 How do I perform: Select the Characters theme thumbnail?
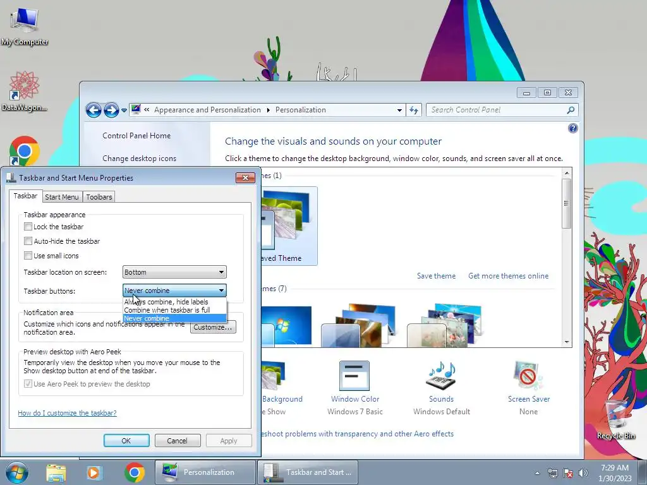444,326
